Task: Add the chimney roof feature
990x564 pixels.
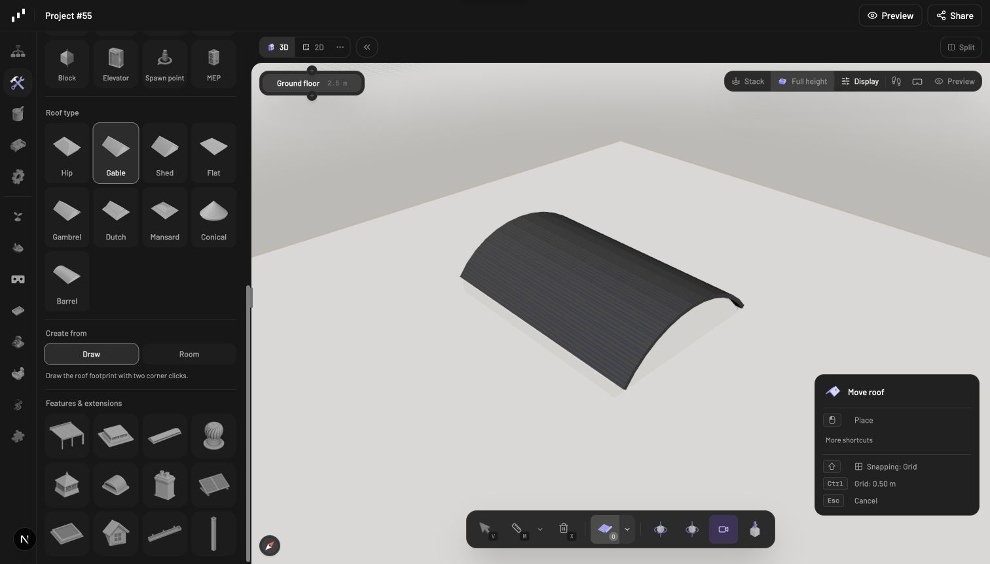Action: 165,485
